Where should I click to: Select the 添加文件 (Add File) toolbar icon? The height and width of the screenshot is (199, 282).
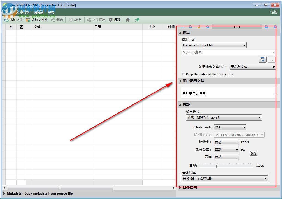pos(13,20)
